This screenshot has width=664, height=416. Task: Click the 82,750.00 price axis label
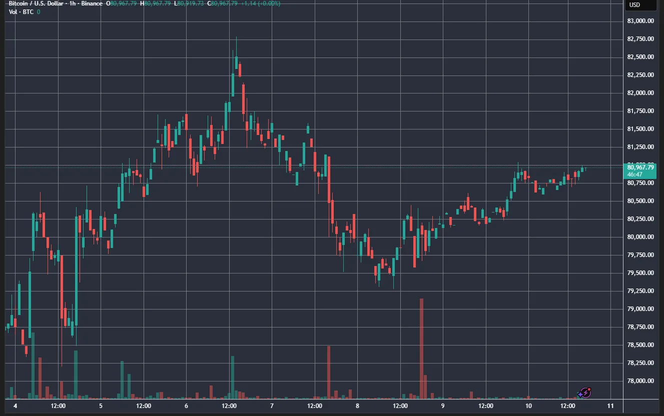(640, 39)
